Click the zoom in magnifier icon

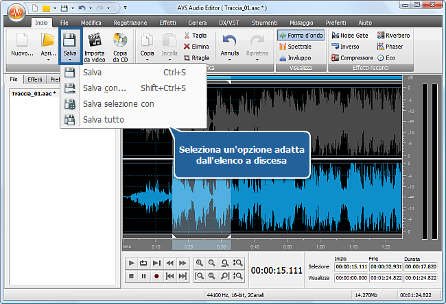pos(200,263)
